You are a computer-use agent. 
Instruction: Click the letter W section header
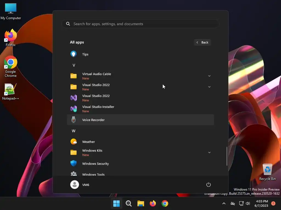[x=74, y=131]
